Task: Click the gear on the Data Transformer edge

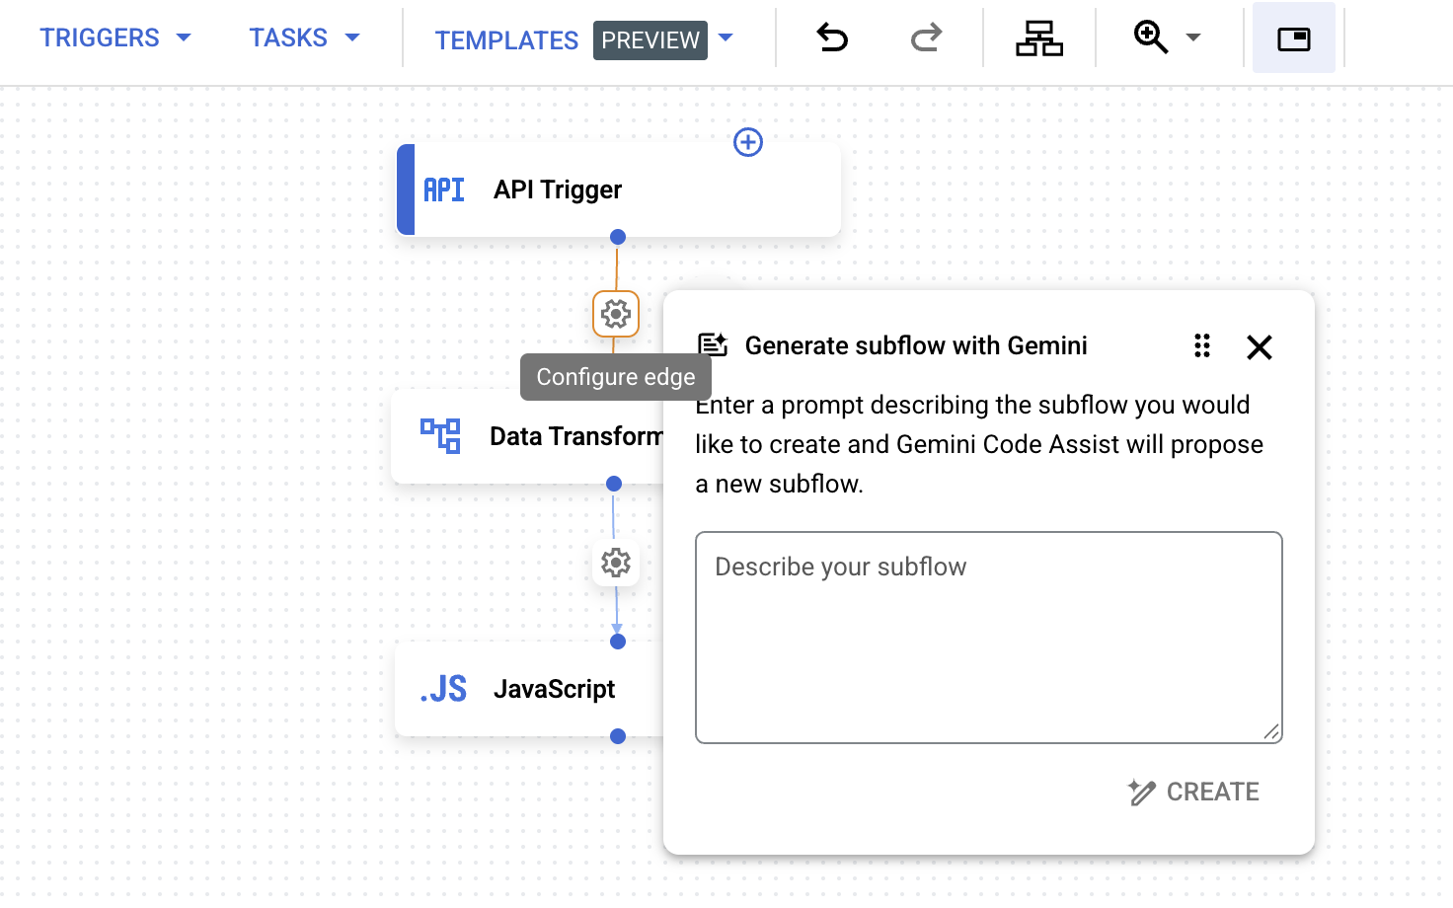Action: [x=616, y=563]
